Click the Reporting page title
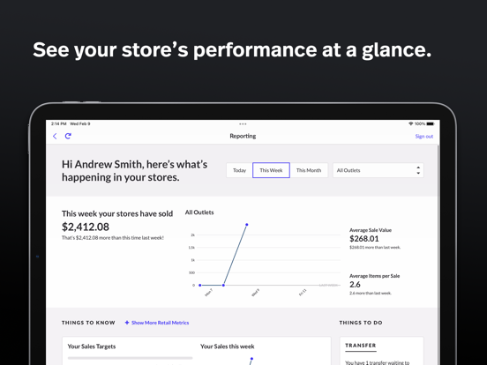Viewport: 487px width, 365px height. pyautogui.click(x=243, y=136)
